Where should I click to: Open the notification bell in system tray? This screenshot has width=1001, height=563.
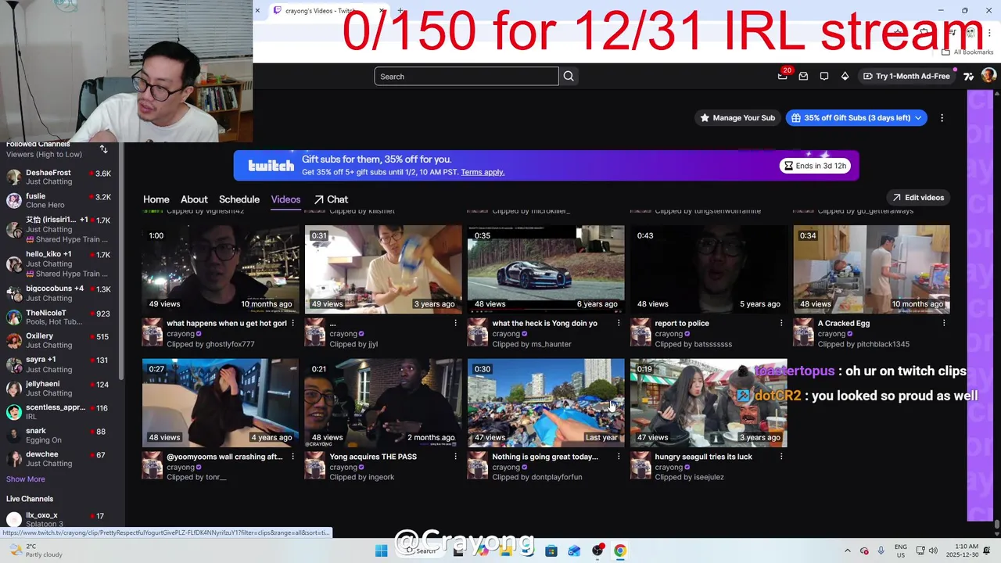point(987,550)
